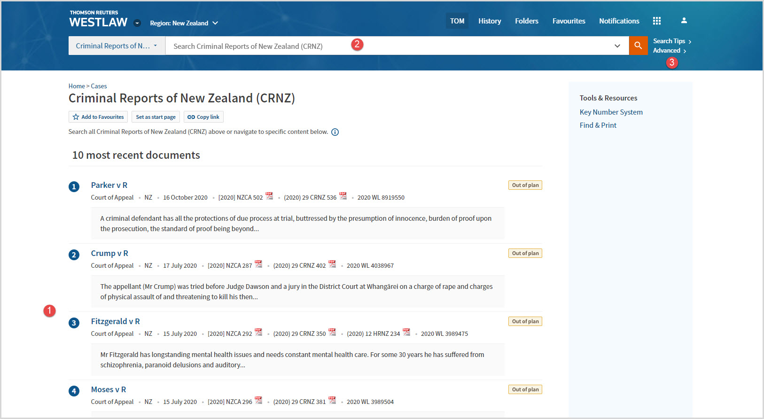Click Out of plan badge for Parker v R
Image resolution: width=764 pixels, height=419 pixels.
[x=525, y=185]
